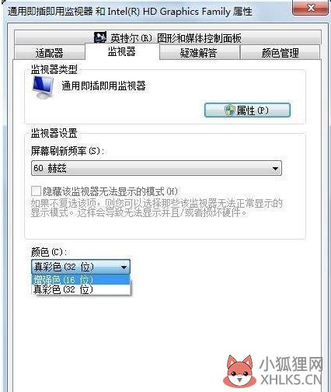This screenshot has width=331, height=392.
Task: Click the Intel graphics control panel icon
Action: tap(100, 37)
